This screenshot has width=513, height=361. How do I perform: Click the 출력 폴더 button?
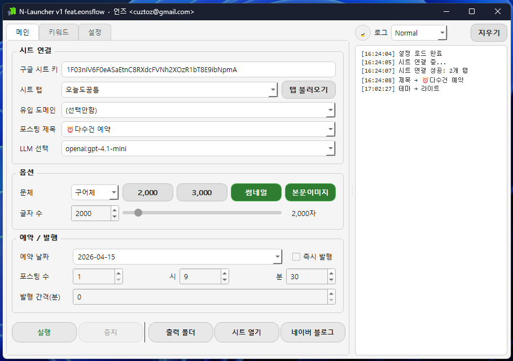181,332
